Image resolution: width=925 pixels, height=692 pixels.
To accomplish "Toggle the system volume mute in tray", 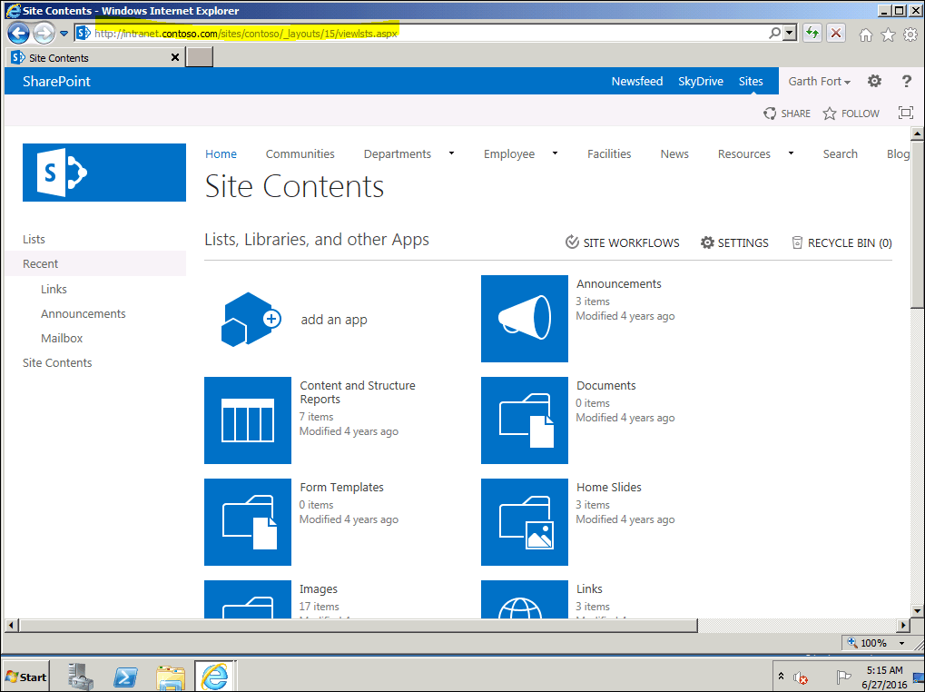I will pos(800,677).
